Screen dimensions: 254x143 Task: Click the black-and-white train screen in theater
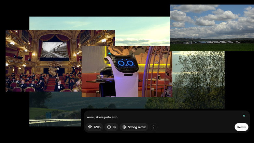tap(55, 50)
